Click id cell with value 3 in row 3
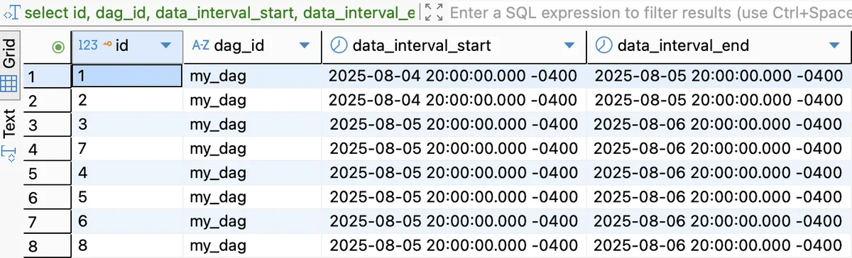 (x=126, y=125)
